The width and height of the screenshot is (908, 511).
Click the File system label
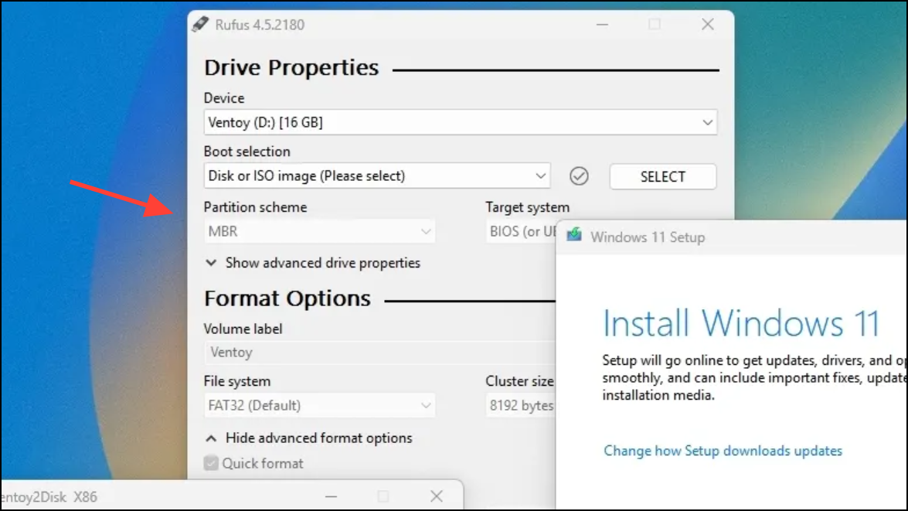coord(237,382)
